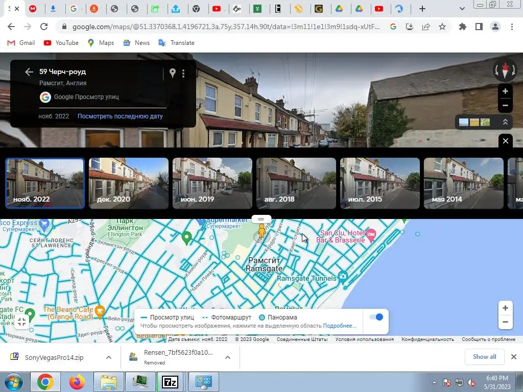Click the Google icon in the address bar

tap(393, 27)
